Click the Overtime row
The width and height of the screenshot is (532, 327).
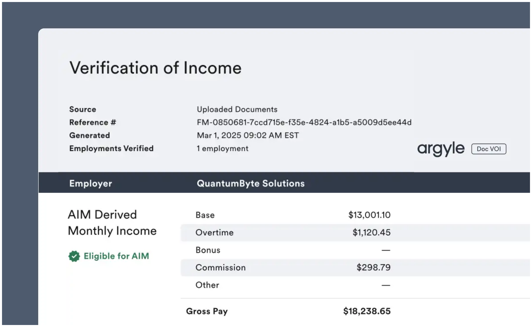click(214, 233)
